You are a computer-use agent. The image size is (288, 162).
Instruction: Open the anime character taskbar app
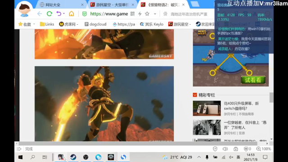[x=61, y=157]
